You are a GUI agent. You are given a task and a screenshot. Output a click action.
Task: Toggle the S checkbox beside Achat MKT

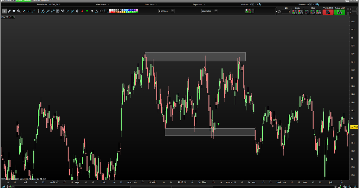(348, 9)
